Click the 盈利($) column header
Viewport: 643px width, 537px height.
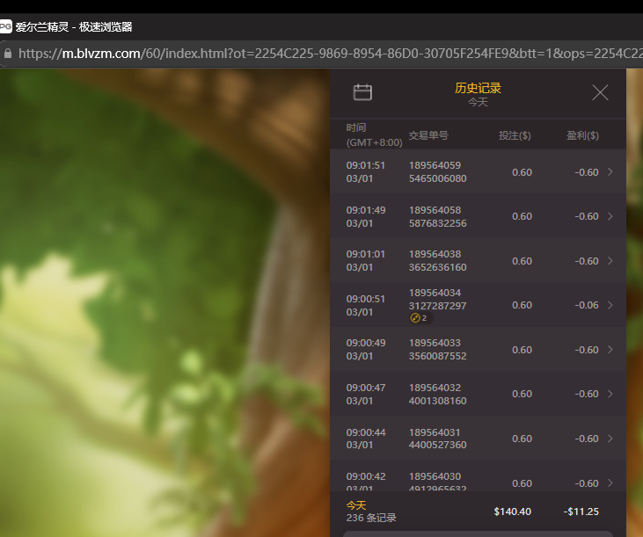[582, 135]
